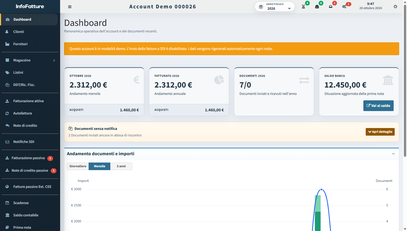Expand the Magazzino submenu
This screenshot has width=407, height=231.
coord(30,60)
